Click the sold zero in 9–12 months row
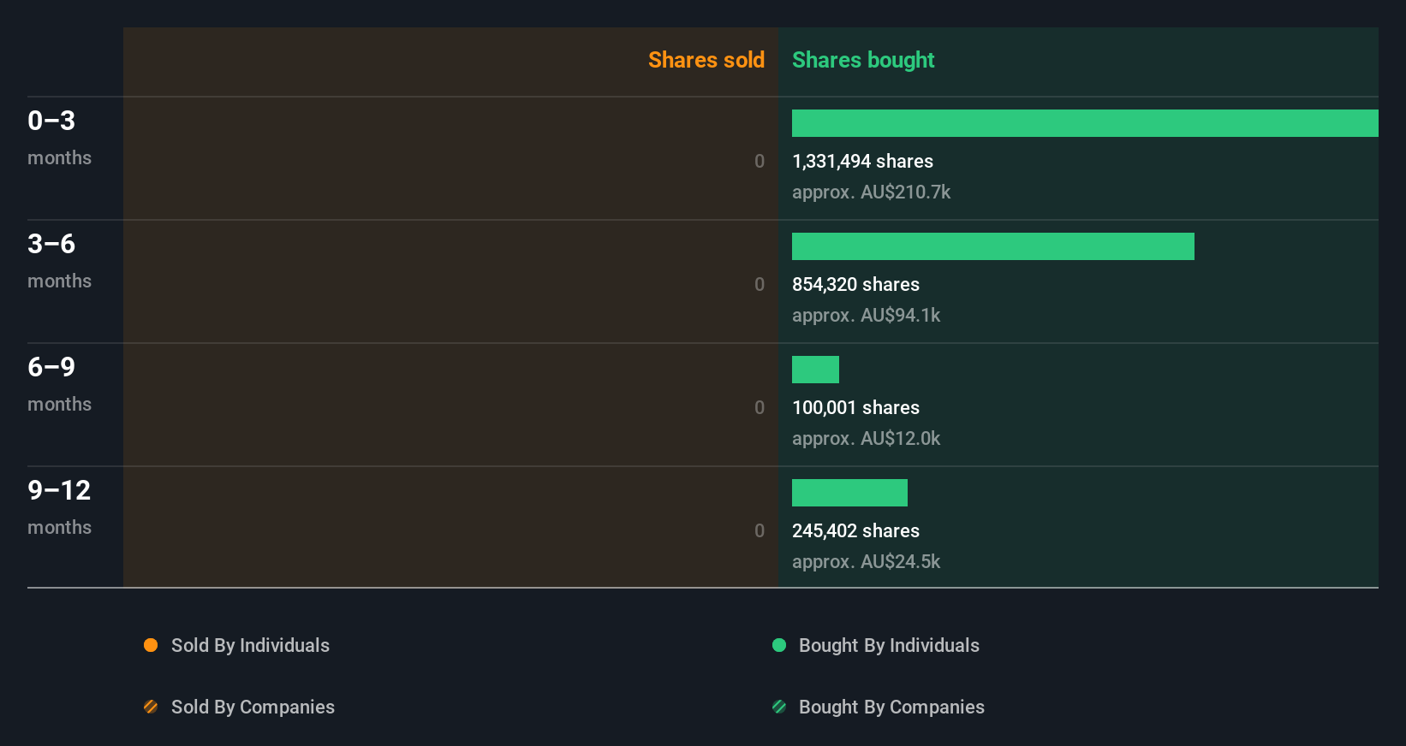This screenshot has height=746, width=1406. click(760, 530)
